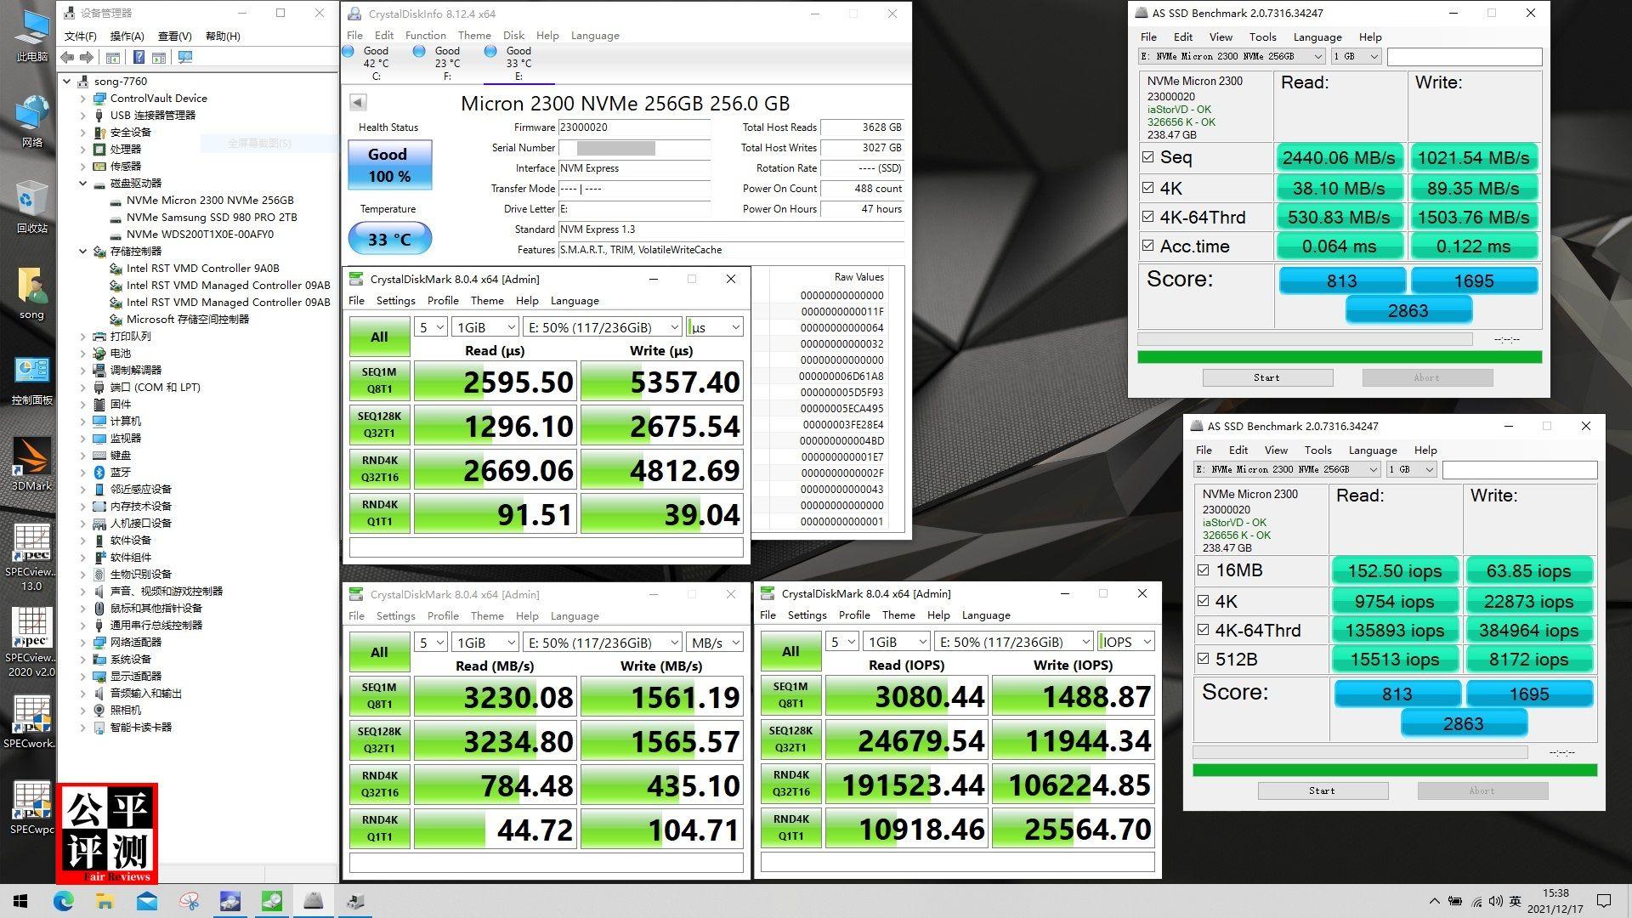Click the Back arrow in Device Manager
The image size is (1632, 918).
[x=68, y=57]
